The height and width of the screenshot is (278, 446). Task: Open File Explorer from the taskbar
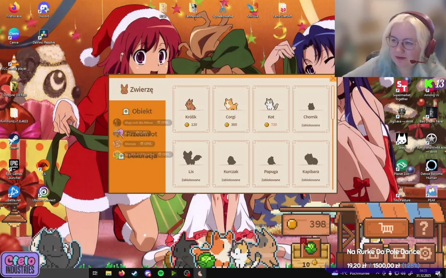coord(108,273)
